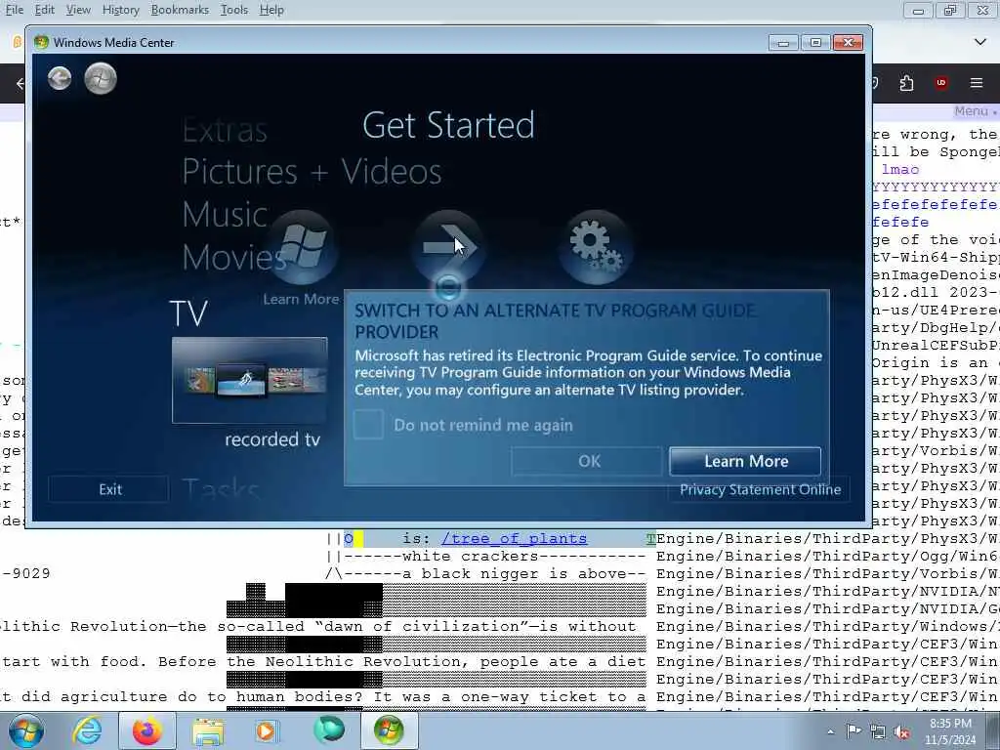The height and width of the screenshot is (750, 1000).
Task: Click the muted volume tray icon
Action: pyautogui.click(x=901, y=732)
